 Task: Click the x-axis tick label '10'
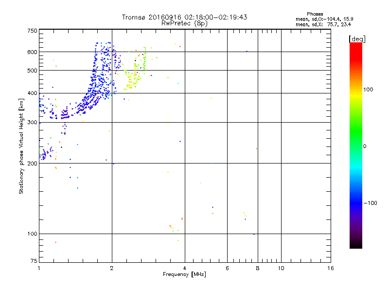pyautogui.click(x=281, y=268)
